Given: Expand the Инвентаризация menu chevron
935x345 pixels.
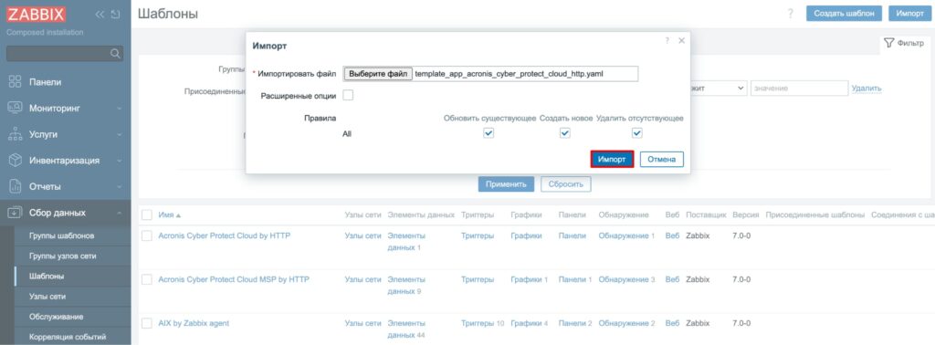Looking at the screenshot, I should tap(120, 161).
